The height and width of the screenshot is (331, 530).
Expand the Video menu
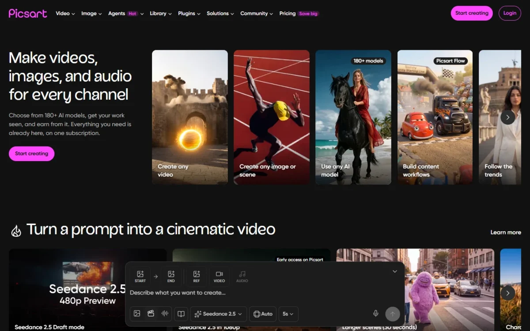(65, 14)
